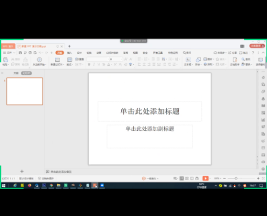Toggle Subscript formatting
267x216 pixels.
pos(120,65)
